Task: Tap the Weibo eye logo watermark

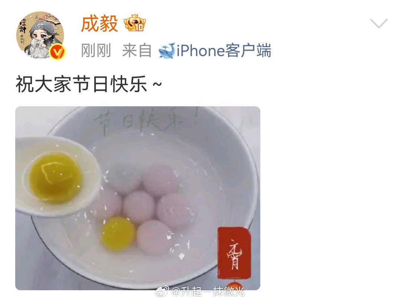Action: [x=162, y=291]
